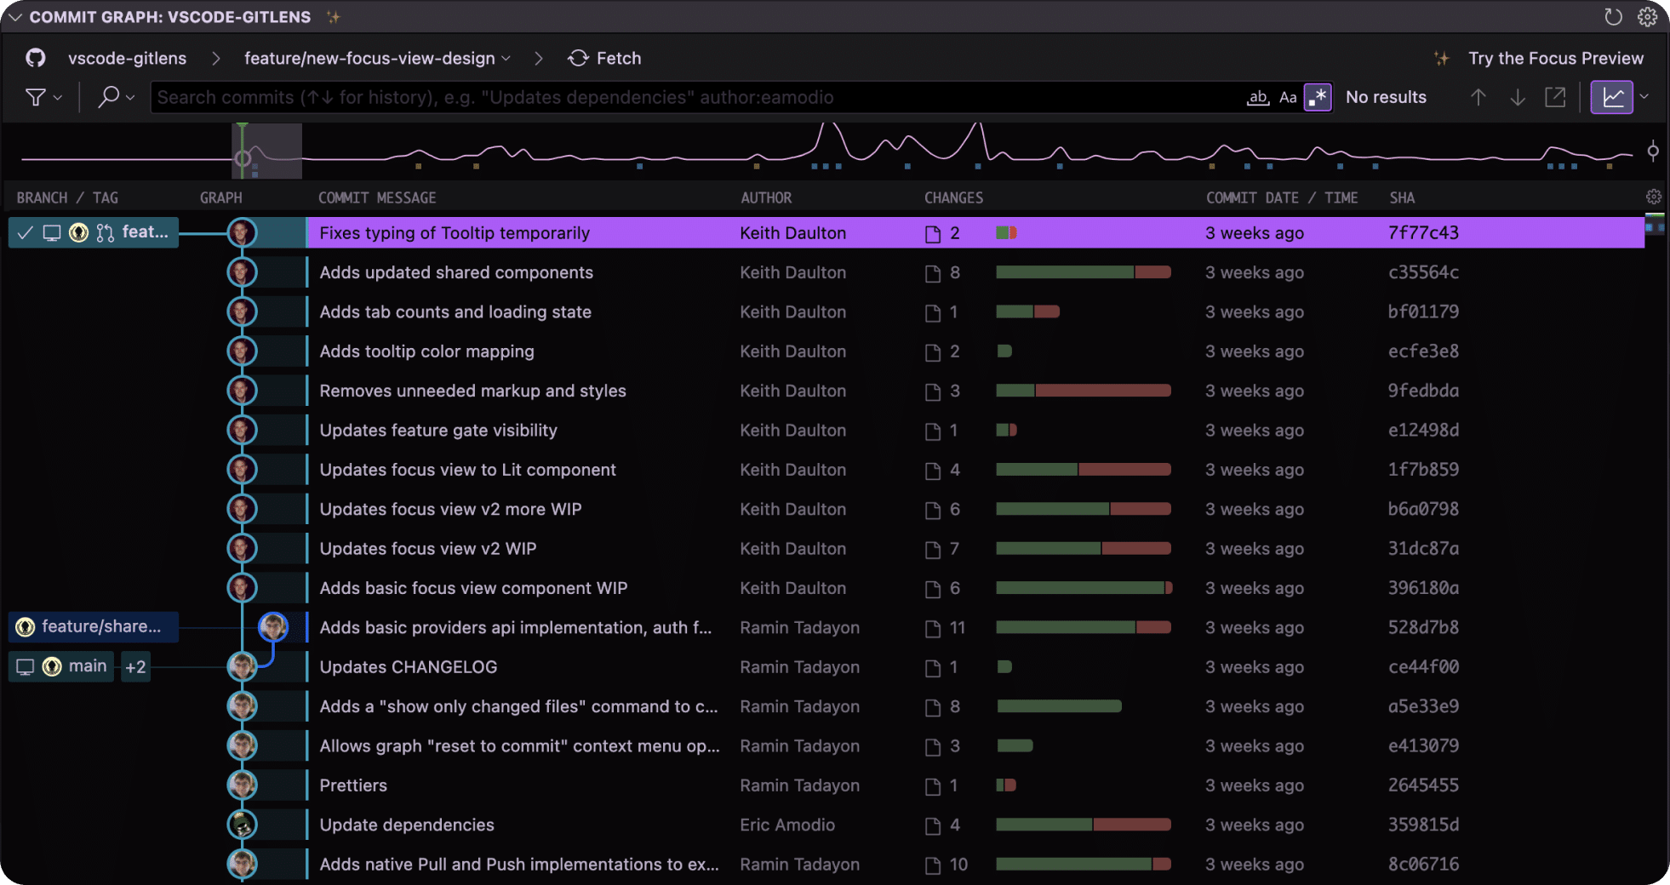Click the upstream status icon next to main
This screenshot has height=885, width=1670.
(23, 666)
